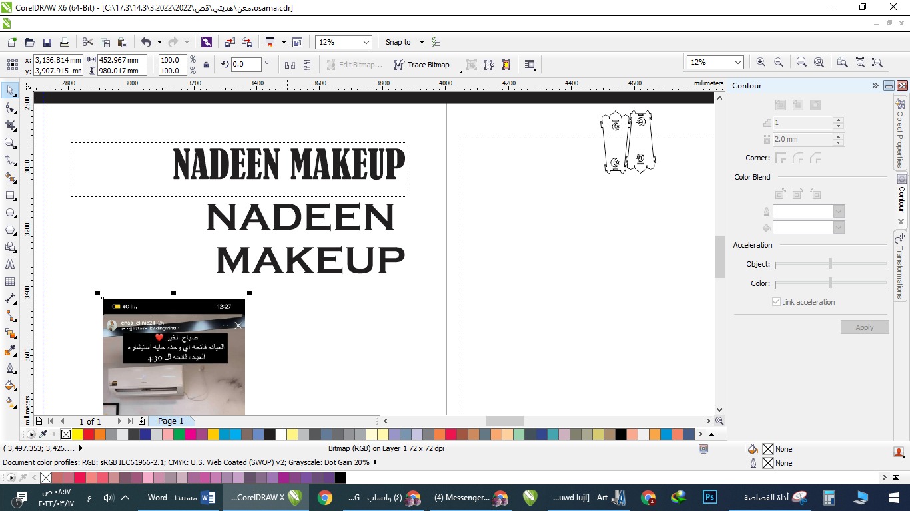Image resolution: width=910 pixels, height=511 pixels.
Task: Click the Save icon in the standard toolbar
Action: click(x=47, y=42)
